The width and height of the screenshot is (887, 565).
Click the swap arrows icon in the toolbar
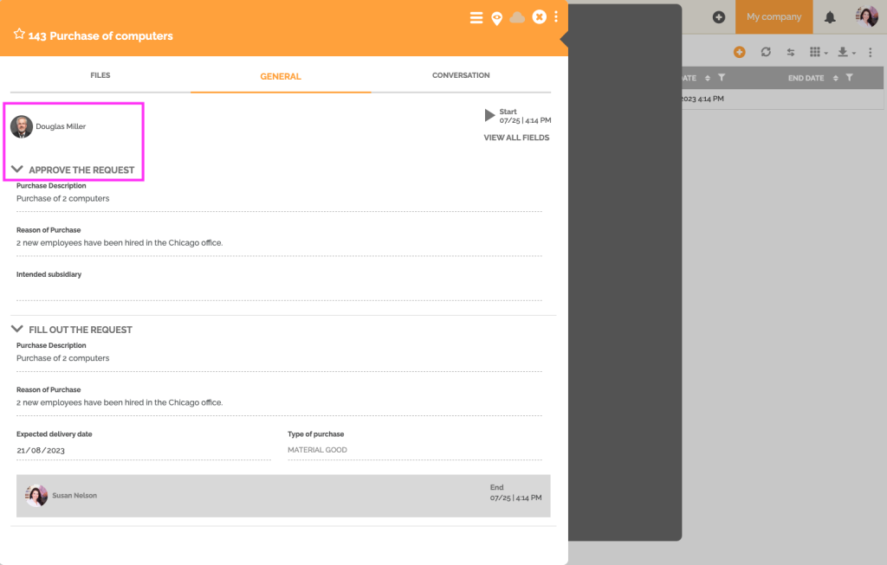coord(790,52)
